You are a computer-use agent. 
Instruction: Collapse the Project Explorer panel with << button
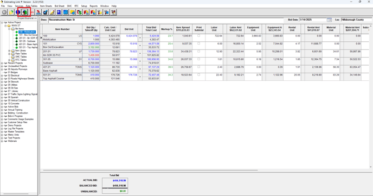[x=35, y=18]
